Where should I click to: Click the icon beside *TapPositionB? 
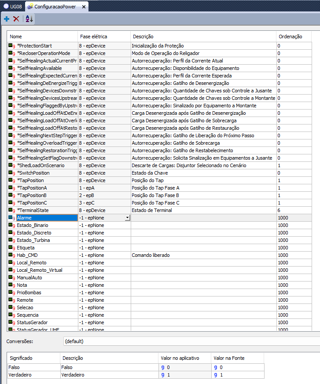[x=12, y=195]
